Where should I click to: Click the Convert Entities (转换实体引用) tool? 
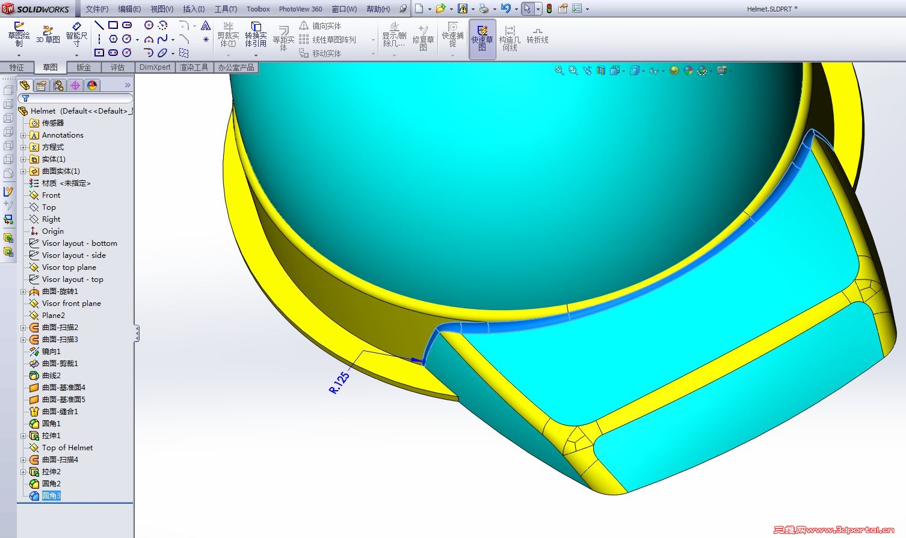256,35
